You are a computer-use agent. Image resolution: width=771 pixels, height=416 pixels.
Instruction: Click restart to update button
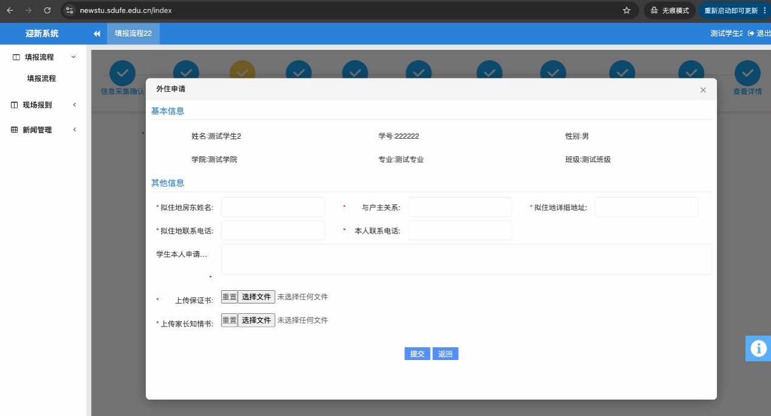click(x=734, y=10)
